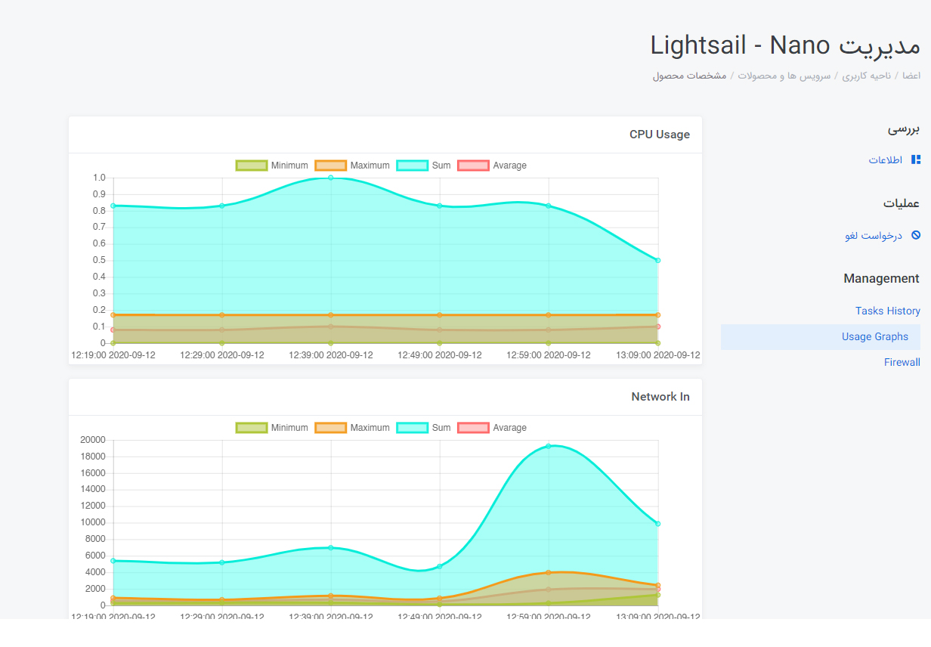This screenshot has height=647, width=931.
Task: Click the مدیریت Lightsail - Nano page heading
Action: [785, 45]
